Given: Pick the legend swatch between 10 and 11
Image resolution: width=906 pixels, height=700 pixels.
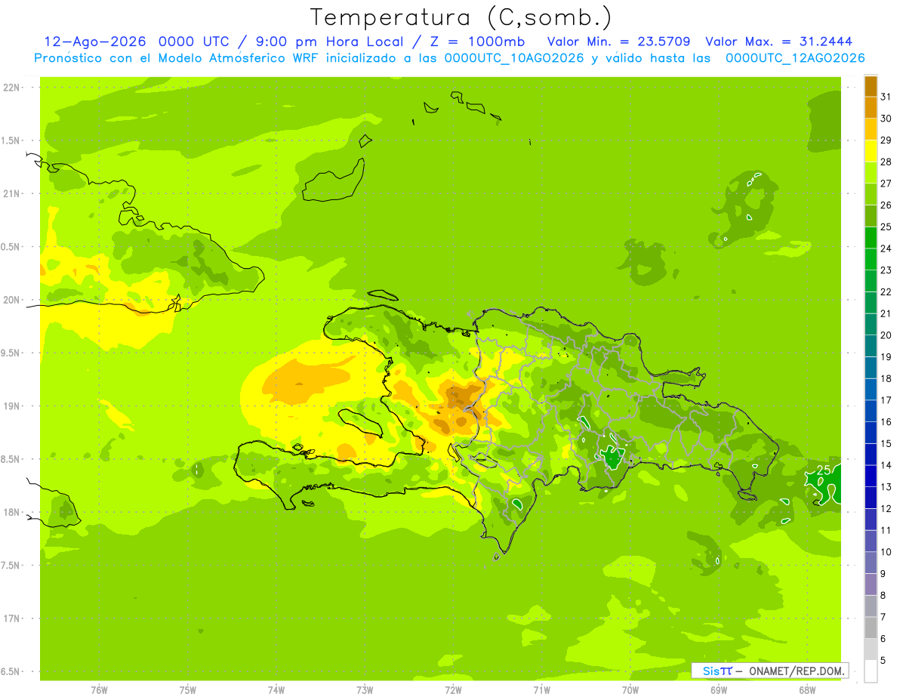Looking at the screenshot, I should (x=871, y=541).
